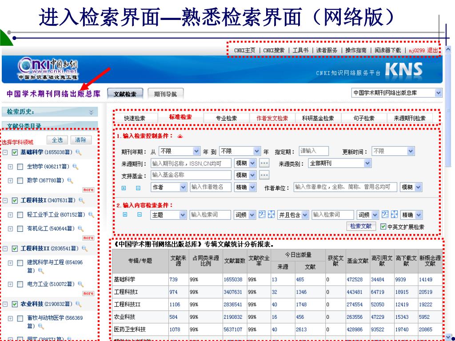Viewport: 455px width, 341px height.
Task: Click the CNKI 中国知网 logo
Action: point(48,69)
